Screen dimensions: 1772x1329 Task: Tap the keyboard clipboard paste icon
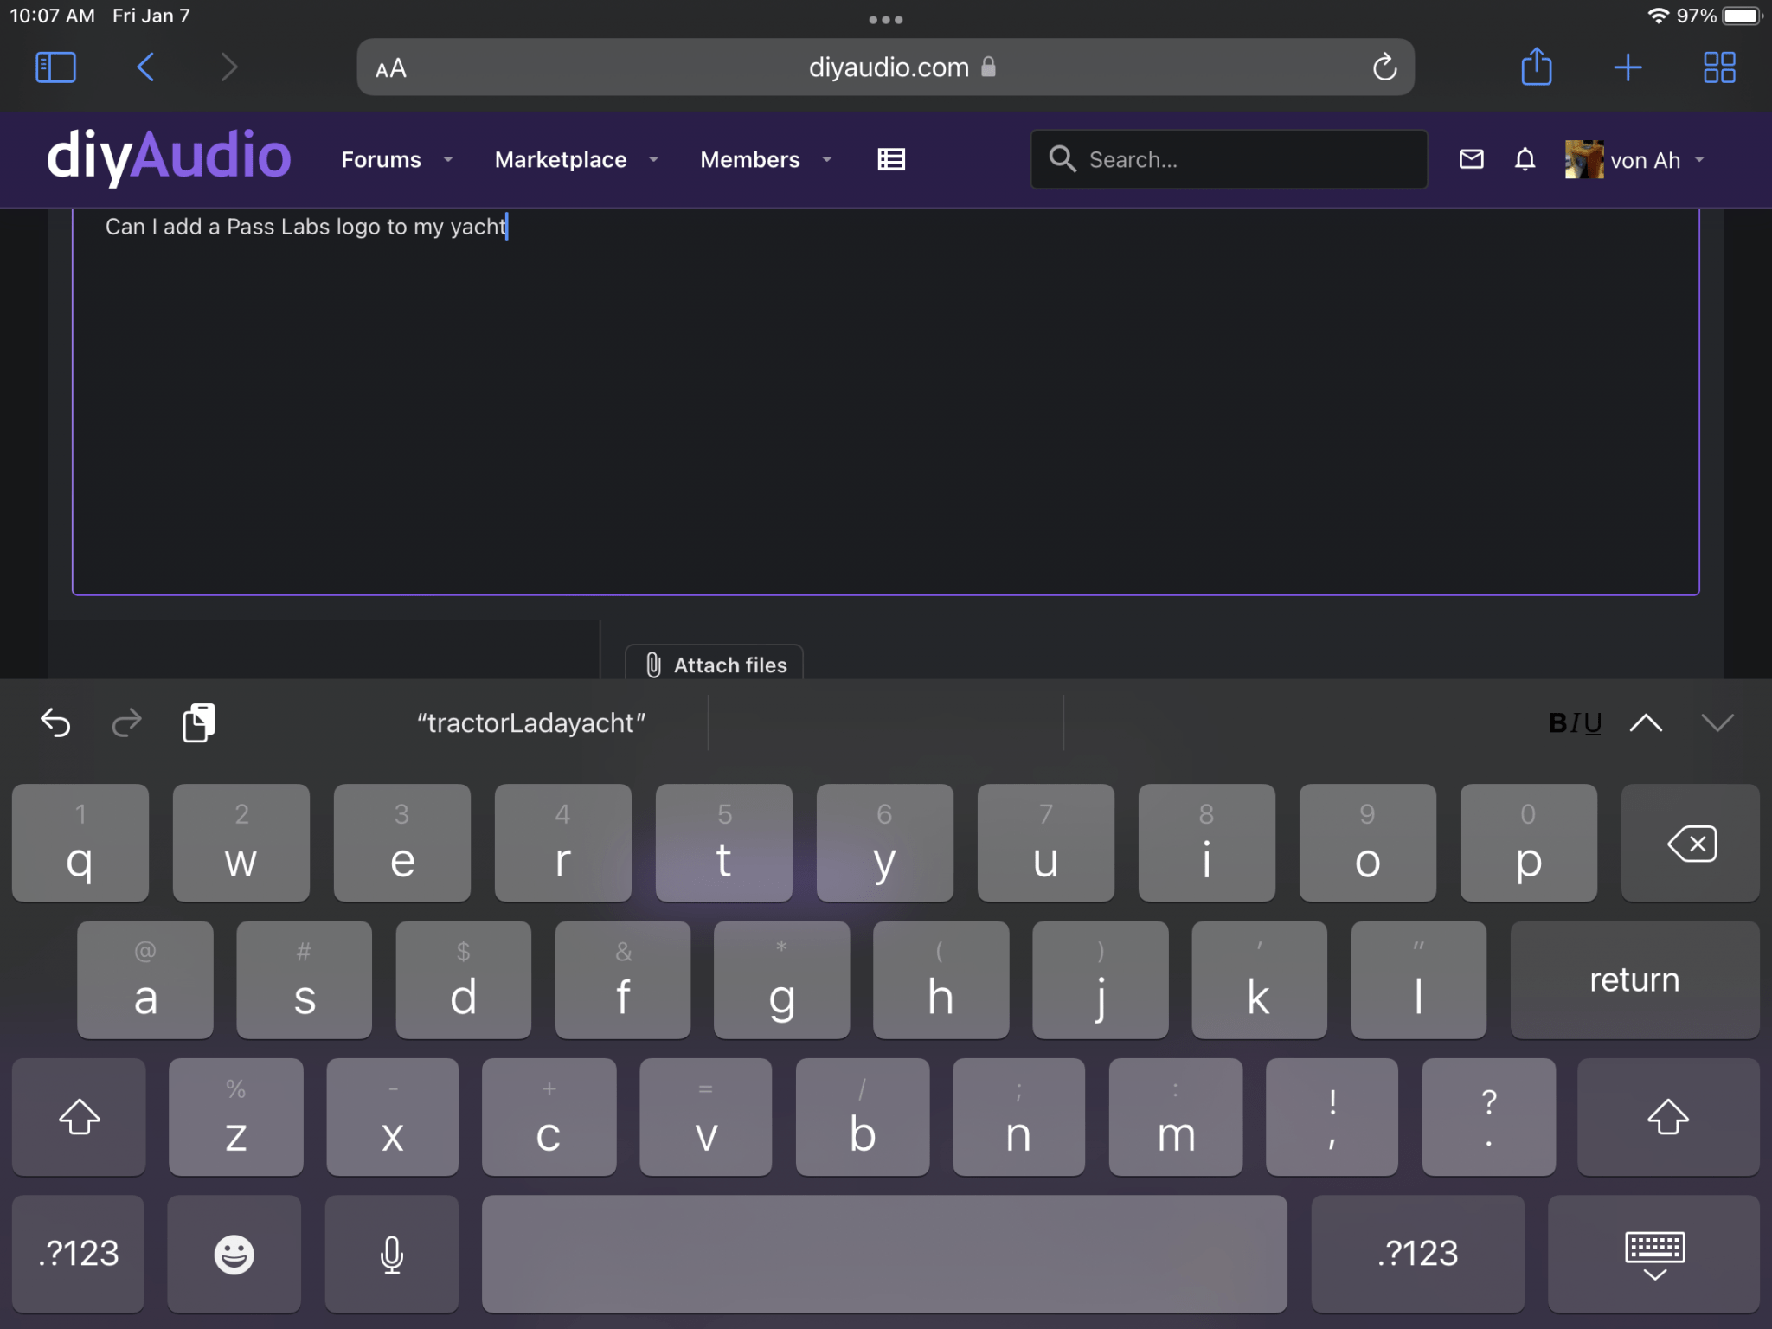tap(199, 722)
